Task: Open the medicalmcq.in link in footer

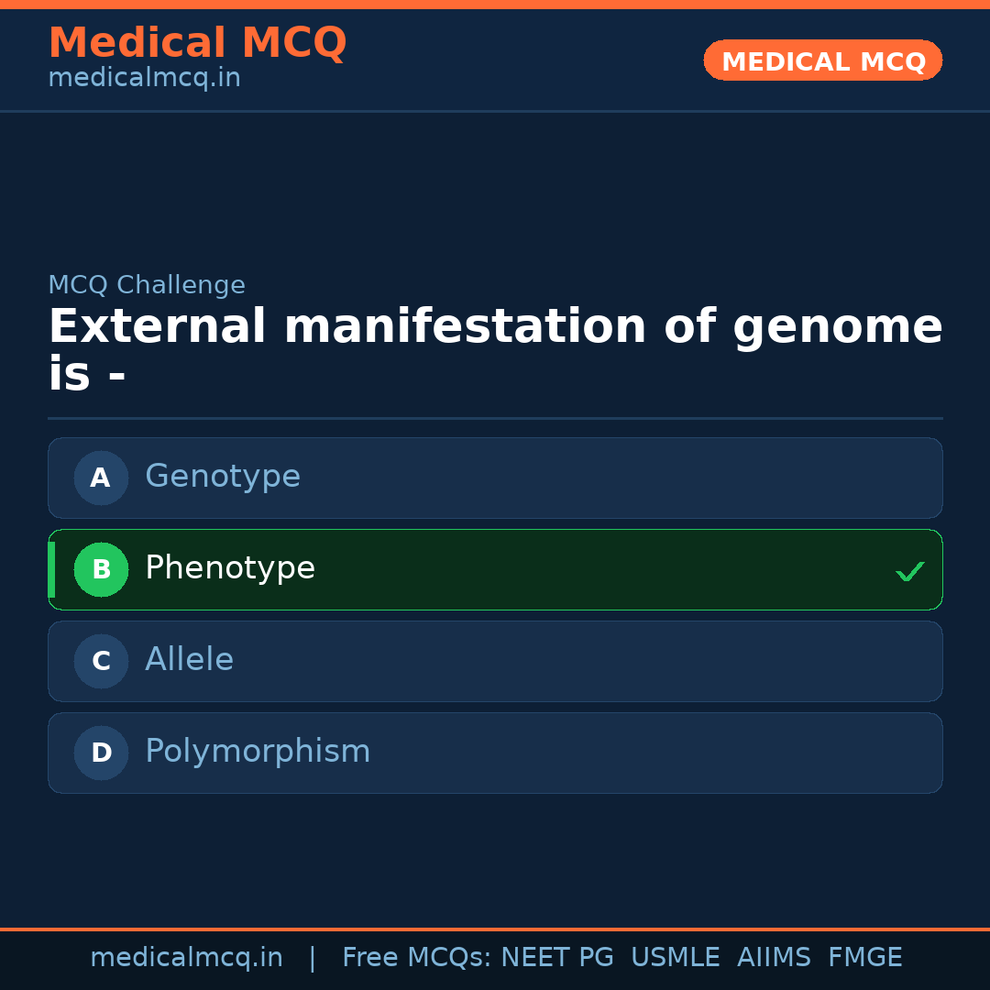Action: (186, 958)
